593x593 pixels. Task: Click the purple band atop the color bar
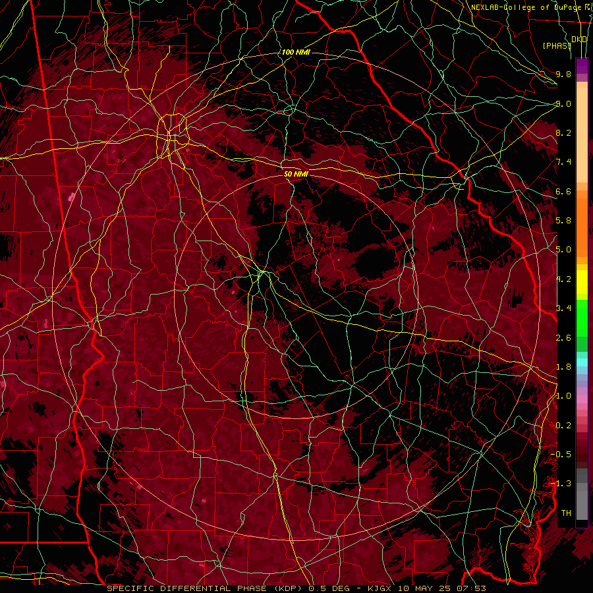582,66
